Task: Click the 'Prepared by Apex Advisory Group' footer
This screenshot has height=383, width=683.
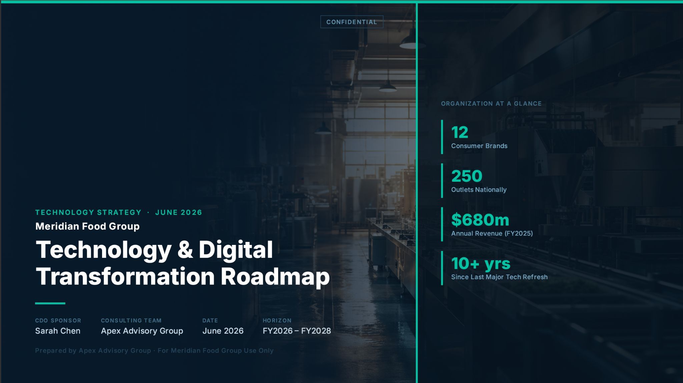Action: (x=154, y=350)
